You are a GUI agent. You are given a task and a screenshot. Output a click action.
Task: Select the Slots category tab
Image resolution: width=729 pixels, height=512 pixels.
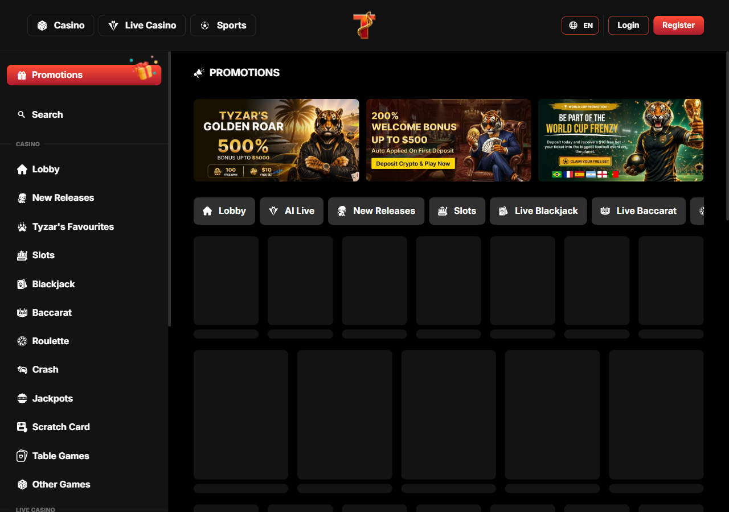[457, 211]
